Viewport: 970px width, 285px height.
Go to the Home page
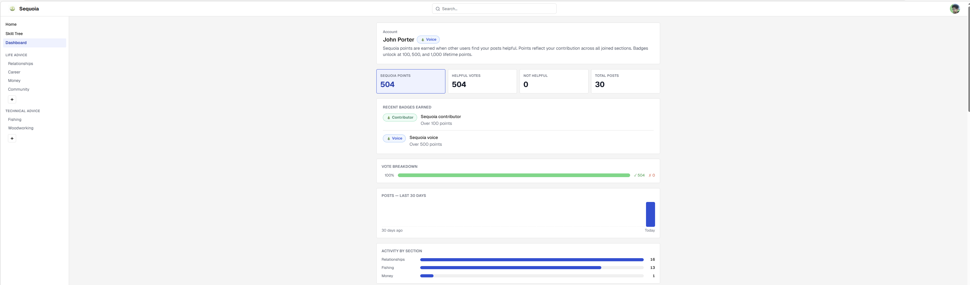tap(11, 25)
